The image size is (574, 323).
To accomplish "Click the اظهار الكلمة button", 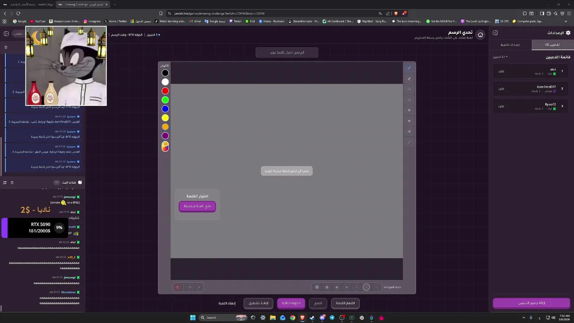I will (x=345, y=303).
